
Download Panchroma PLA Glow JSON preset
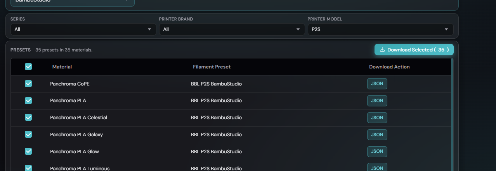tap(377, 152)
